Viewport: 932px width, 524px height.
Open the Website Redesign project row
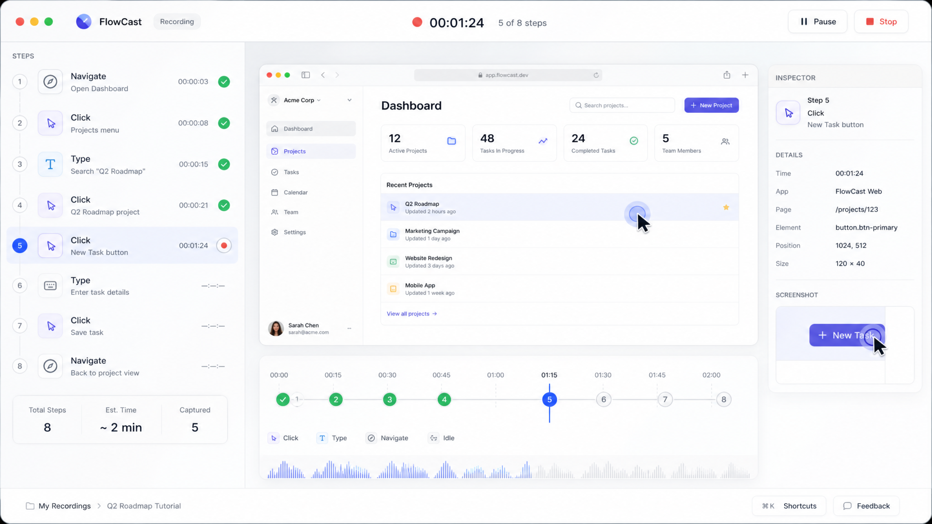(x=559, y=262)
